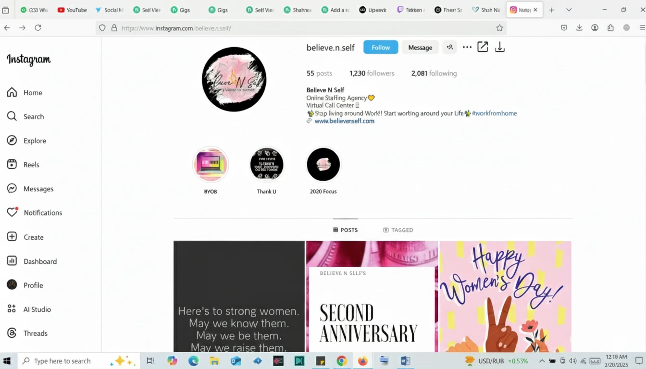Screen dimensions: 646x369
Task: Open the Second Anniversary post
Action: 372,296
